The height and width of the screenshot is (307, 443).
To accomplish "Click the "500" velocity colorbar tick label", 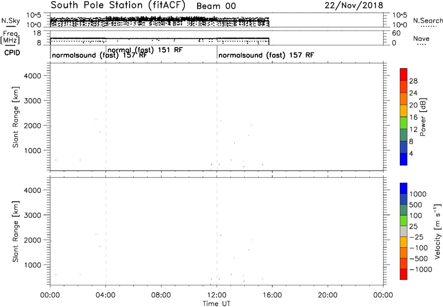I will pyautogui.click(x=416, y=204).
